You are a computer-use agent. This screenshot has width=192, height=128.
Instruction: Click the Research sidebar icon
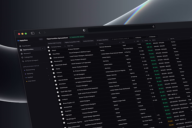tap(22, 54)
